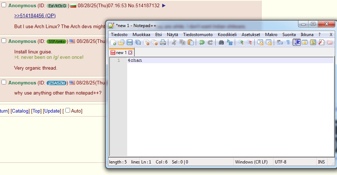The image size is (337, 175).
Task: Select the 'new 1' document tab
Action: 121,53
